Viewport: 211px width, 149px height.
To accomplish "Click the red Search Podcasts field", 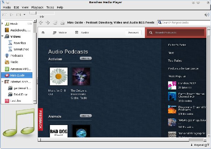I will tap(175, 32).
